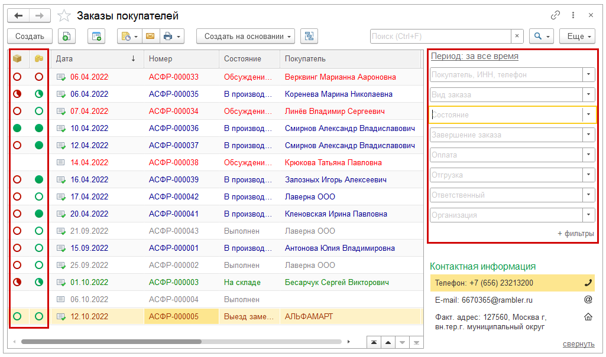
Task: Open the print options arrow
Action: [179, 37]
